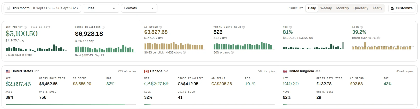This screenshot has height=109, width=420.
Task: Click the ACOS bar chart
Action: 383,46
